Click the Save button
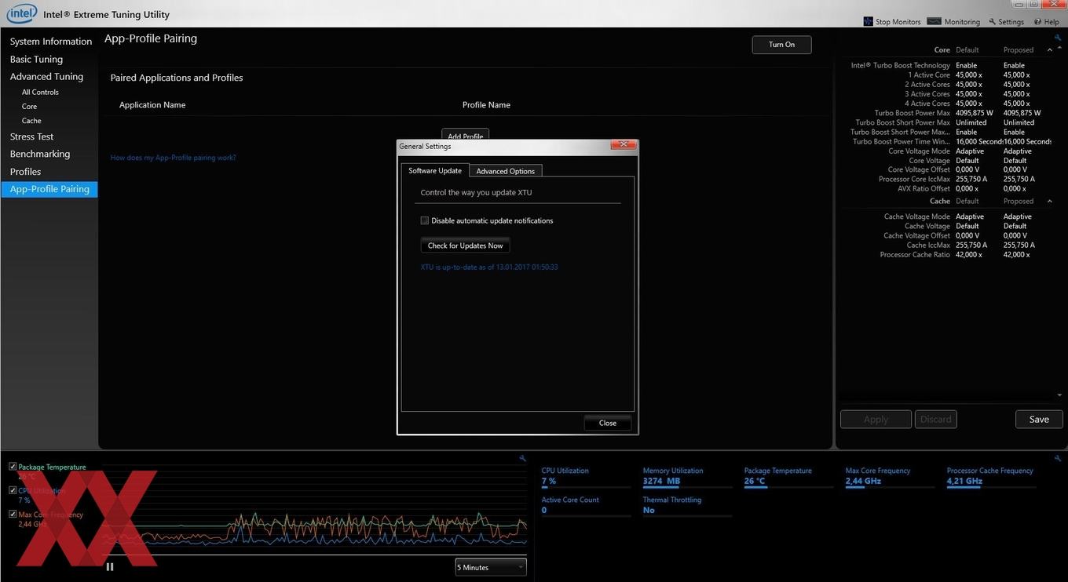 [x=1039, y=420]
